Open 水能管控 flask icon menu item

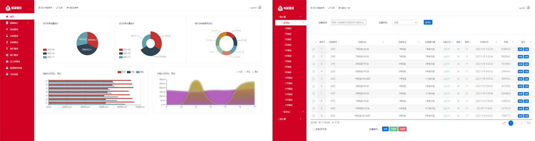click(7, 36)
